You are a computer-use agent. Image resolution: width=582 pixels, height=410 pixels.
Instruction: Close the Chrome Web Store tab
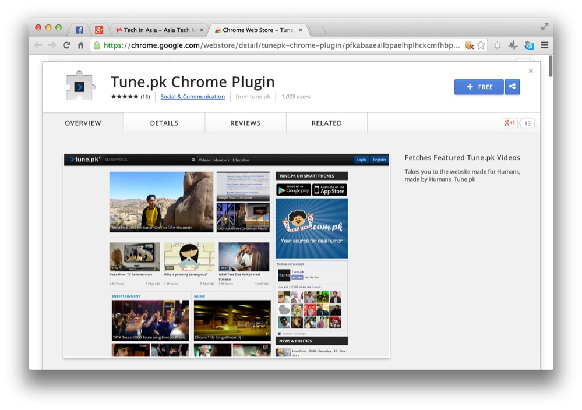click(x=300, y=30)
